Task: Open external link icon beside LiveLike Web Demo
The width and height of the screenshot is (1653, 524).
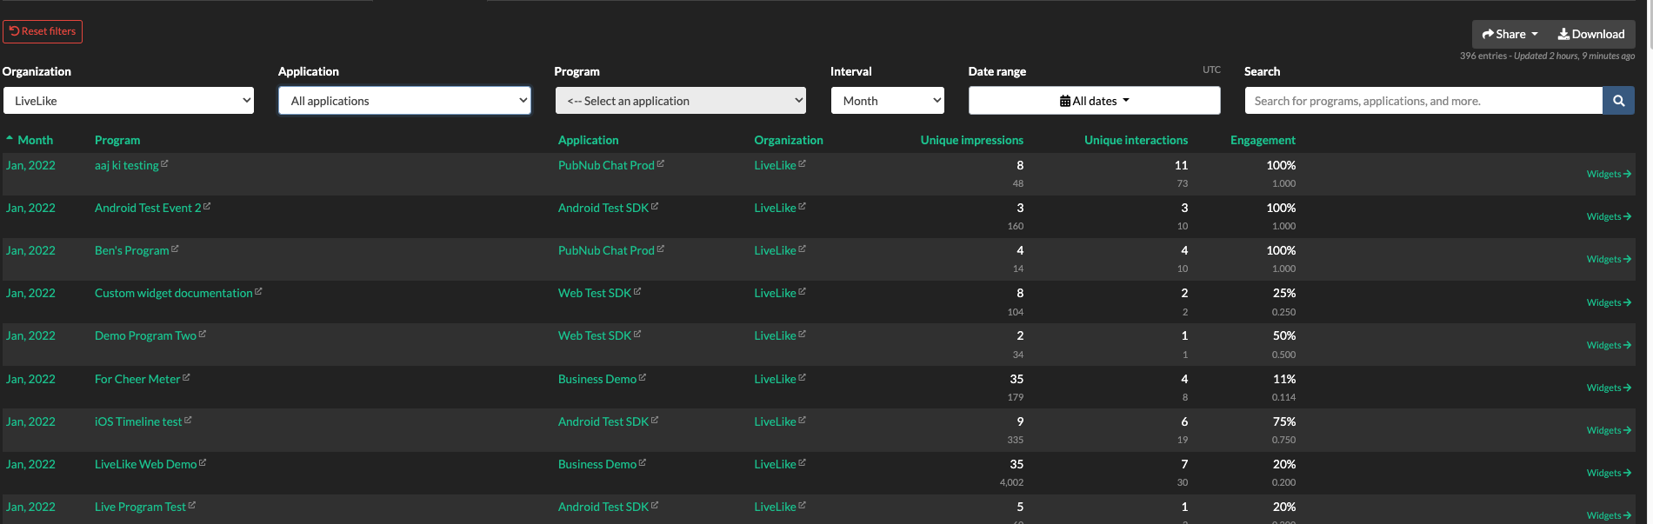Action: 203,462
